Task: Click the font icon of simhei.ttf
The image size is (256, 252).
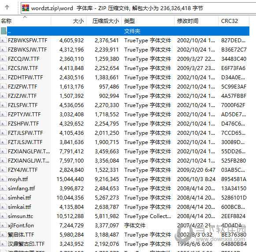Action: (3, 198)
